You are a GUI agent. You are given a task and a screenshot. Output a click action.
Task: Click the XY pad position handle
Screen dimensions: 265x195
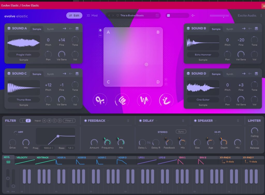tap(146, 64)
